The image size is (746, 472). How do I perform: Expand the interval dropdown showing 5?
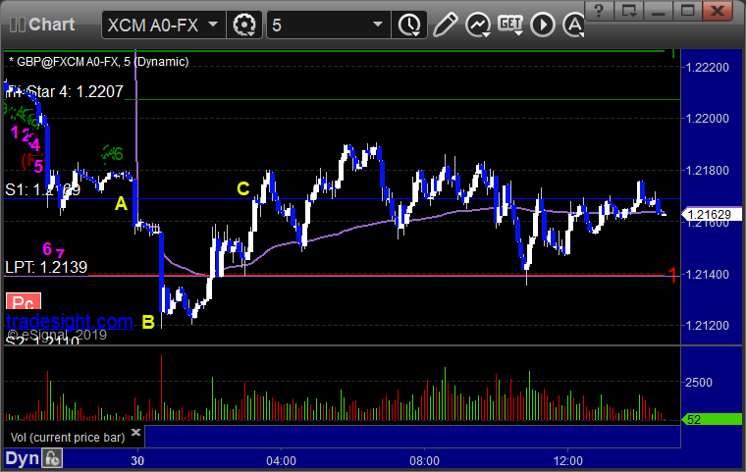coord(378,24)
